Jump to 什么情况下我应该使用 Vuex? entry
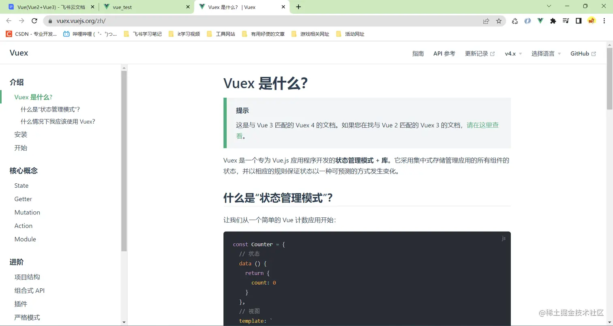The width and height of the screenshot is (613, 326). pyautogui.click(x=58, y=122)
